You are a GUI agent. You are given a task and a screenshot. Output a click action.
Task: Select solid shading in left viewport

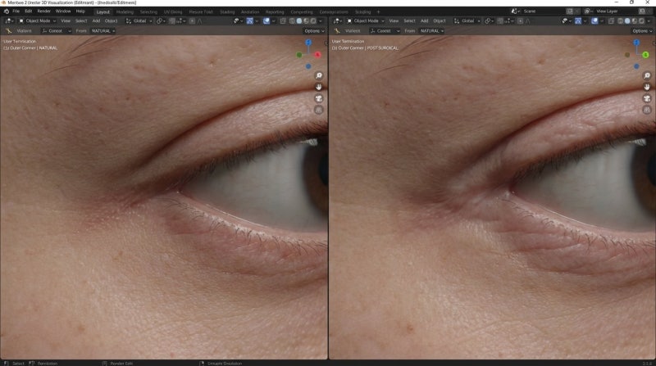click(299, 21)
